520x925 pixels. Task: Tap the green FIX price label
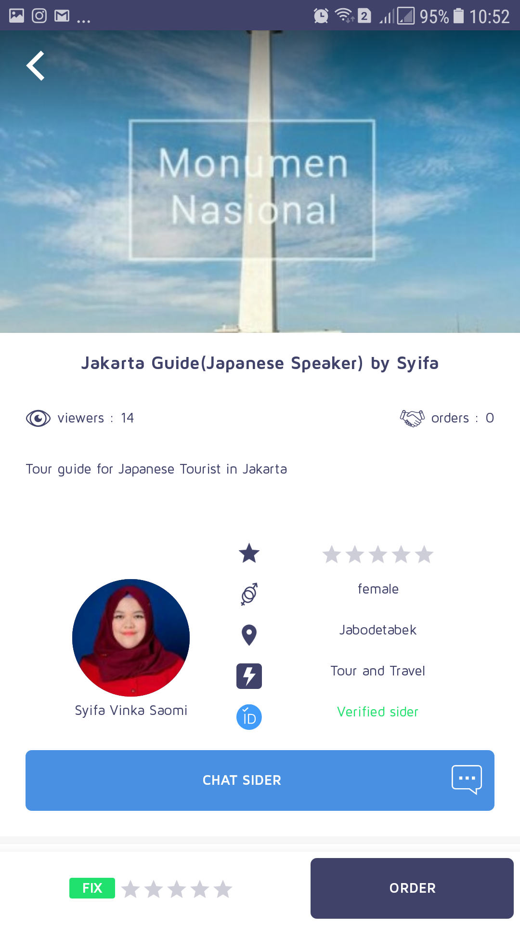92,888
